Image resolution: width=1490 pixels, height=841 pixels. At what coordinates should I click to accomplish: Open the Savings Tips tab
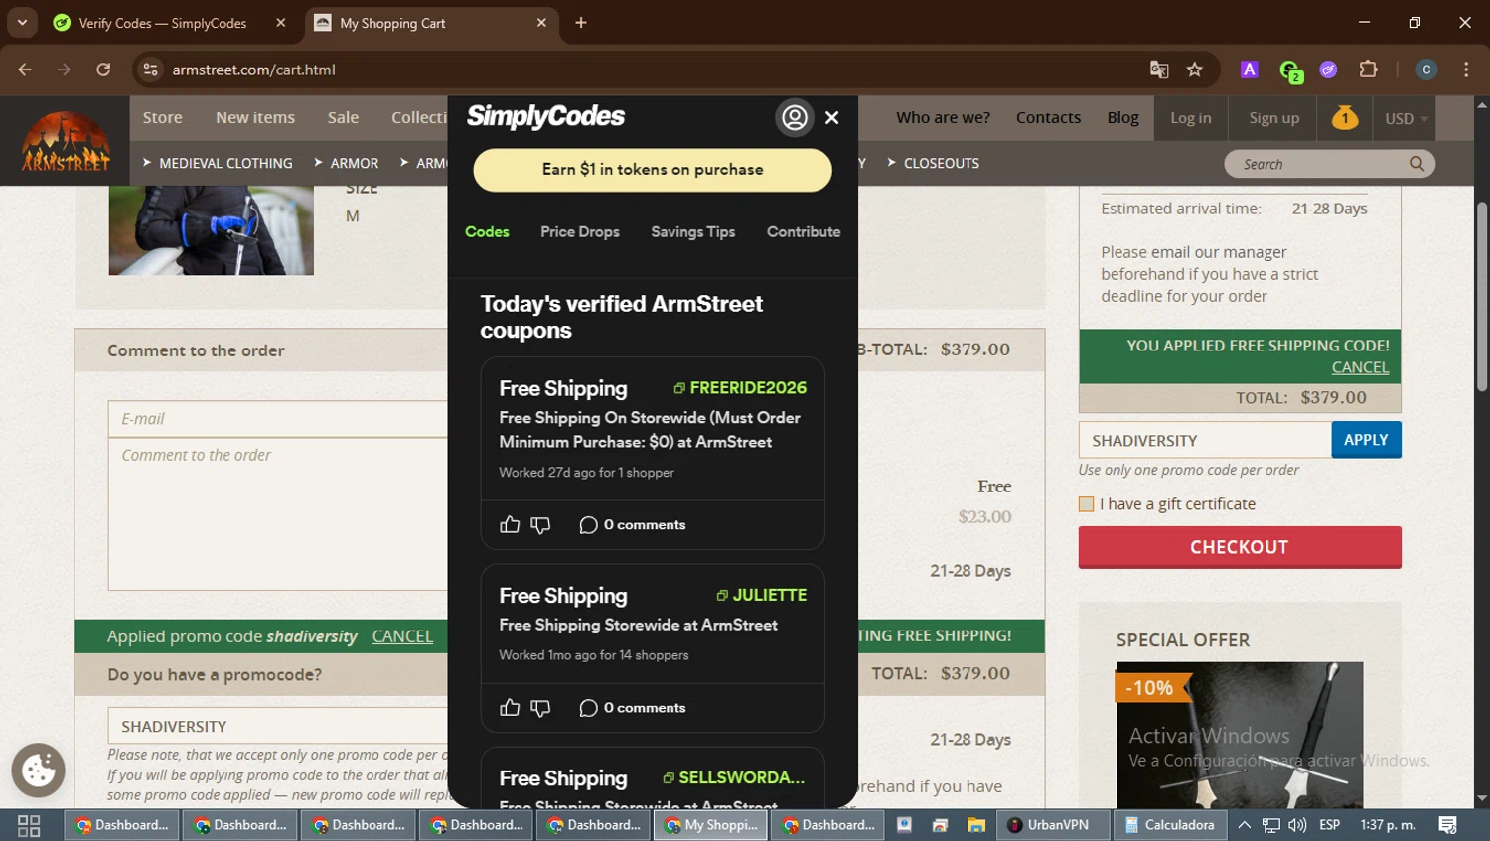click(693, 231)
